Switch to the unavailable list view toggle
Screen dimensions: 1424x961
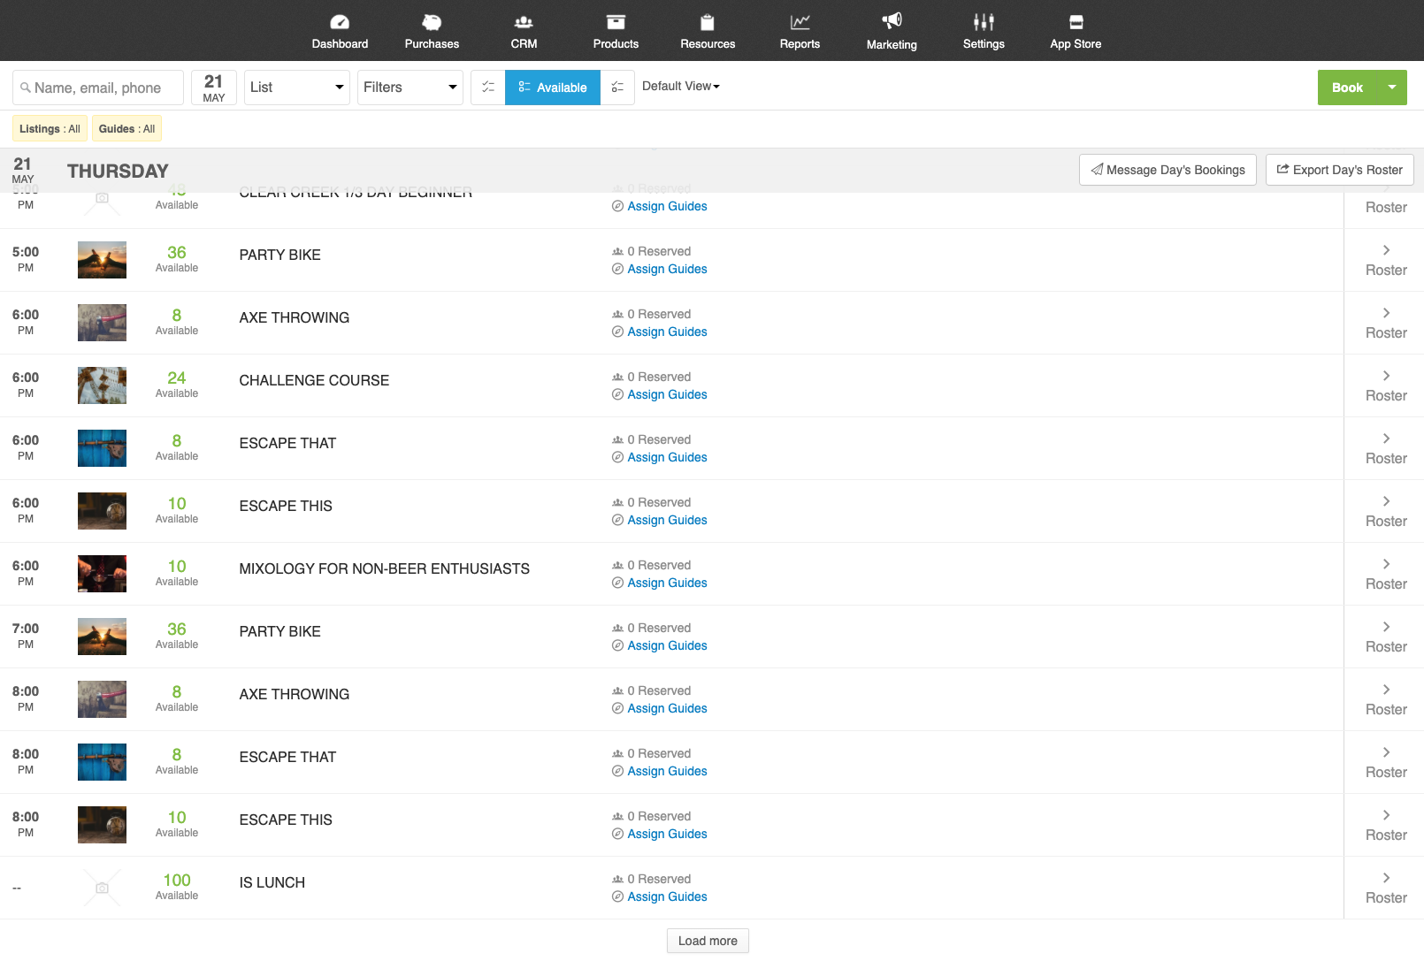(617, 88)
